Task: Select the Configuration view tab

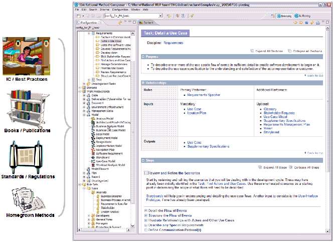Action: coord(89,23)
